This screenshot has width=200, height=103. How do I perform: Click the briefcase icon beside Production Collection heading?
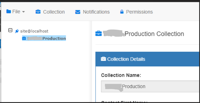pyautogui.click(x=98, y=34)
